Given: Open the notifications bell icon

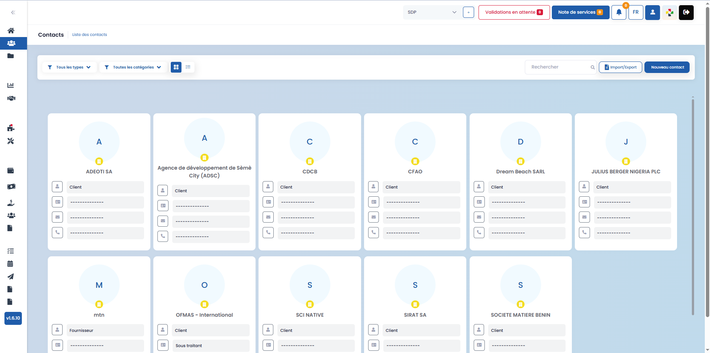Looking at the screenshot, I should 619,12.
